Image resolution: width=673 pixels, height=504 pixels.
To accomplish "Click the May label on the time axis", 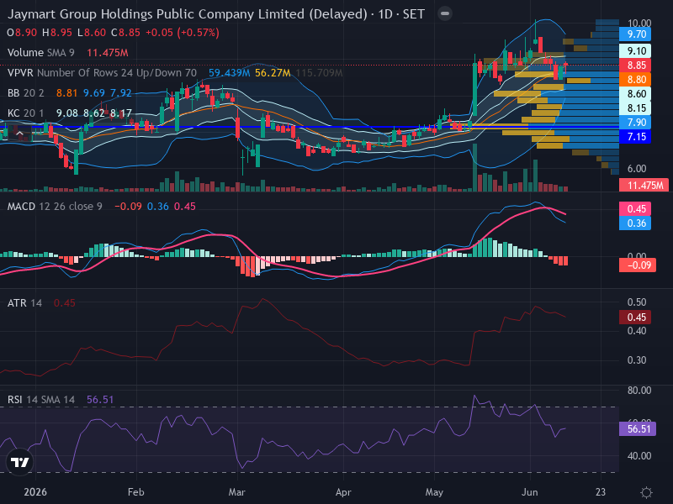I will (434, 492).
